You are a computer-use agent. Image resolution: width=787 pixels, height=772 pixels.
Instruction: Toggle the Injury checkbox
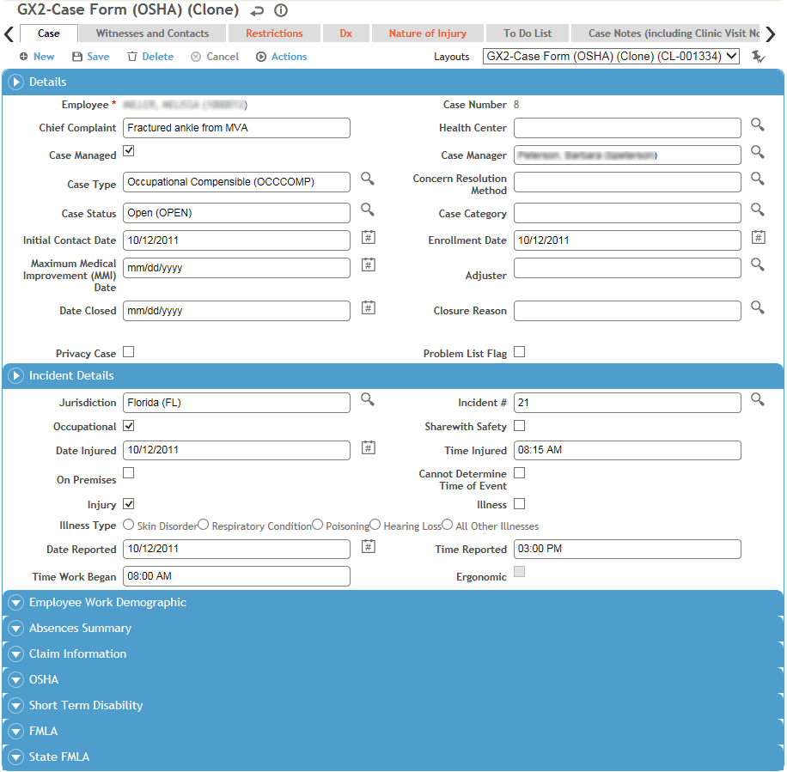coord(129,504)
